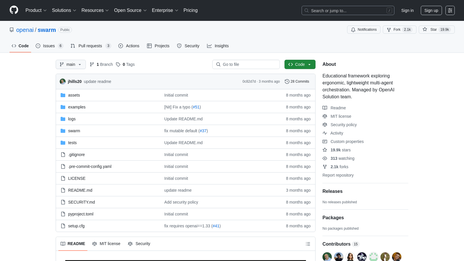The image size is (464, 261).
Task: Open the Custom properties link
Action: click(x=347, y=142)
